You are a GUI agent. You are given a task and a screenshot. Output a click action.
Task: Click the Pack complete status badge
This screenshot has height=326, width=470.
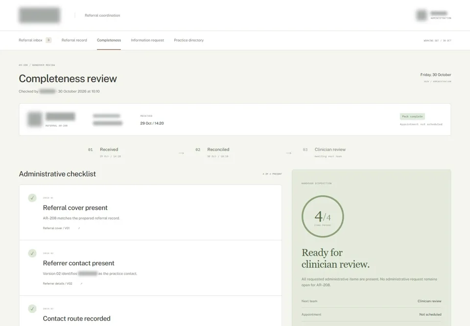click(x=412, y=116)
